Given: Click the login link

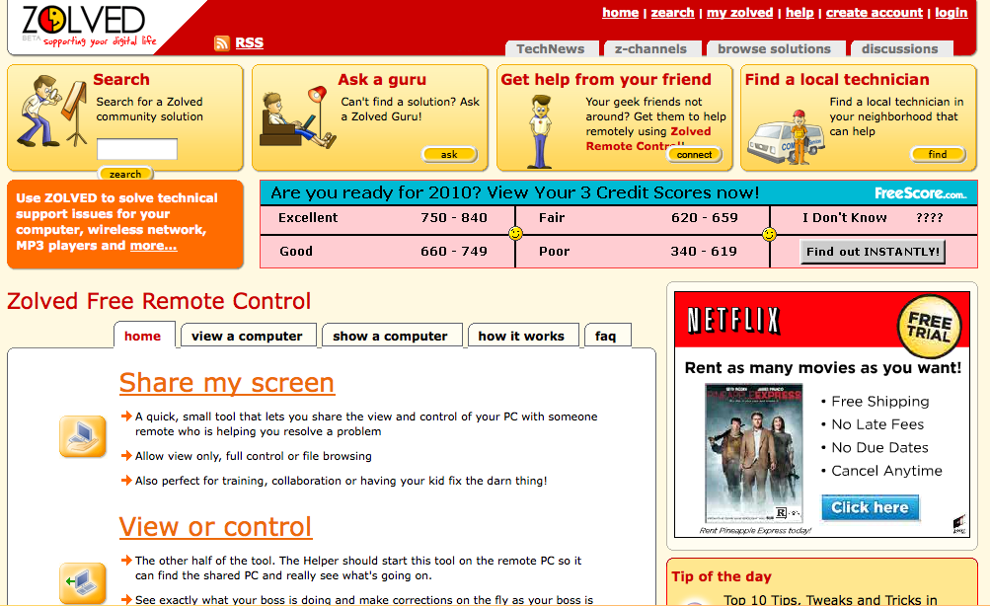Looking at the screenshot, I should [x=952, y=13].
